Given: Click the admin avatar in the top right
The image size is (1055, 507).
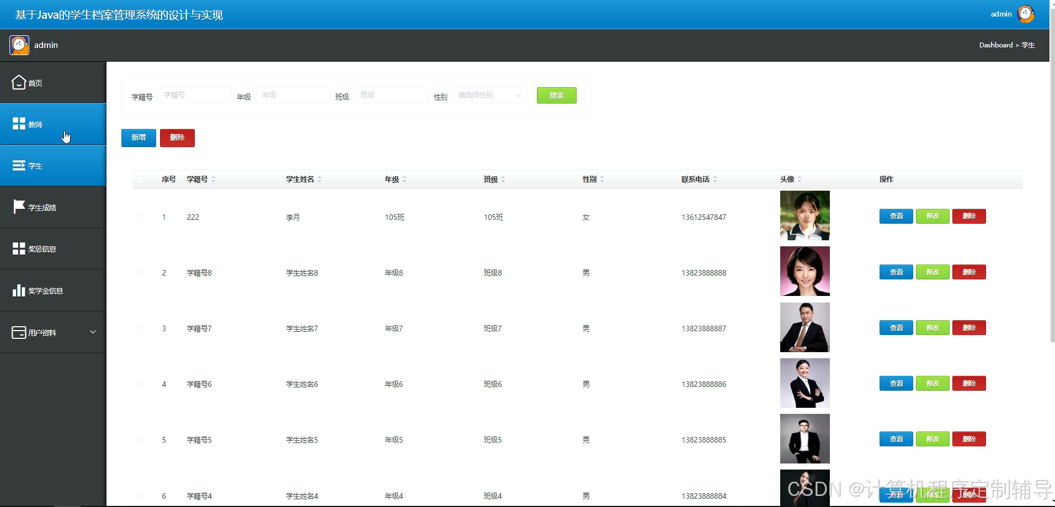Looking at the screenshot, I should click(x=1026, y=14).
